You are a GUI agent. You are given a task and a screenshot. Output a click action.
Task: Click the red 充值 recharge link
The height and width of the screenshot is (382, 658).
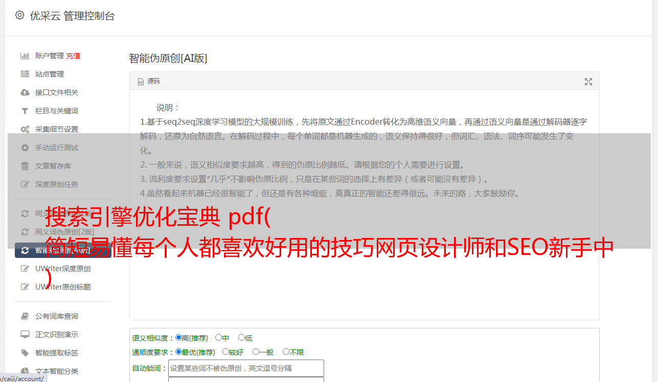pyautogui.click(x=73, y=56)
